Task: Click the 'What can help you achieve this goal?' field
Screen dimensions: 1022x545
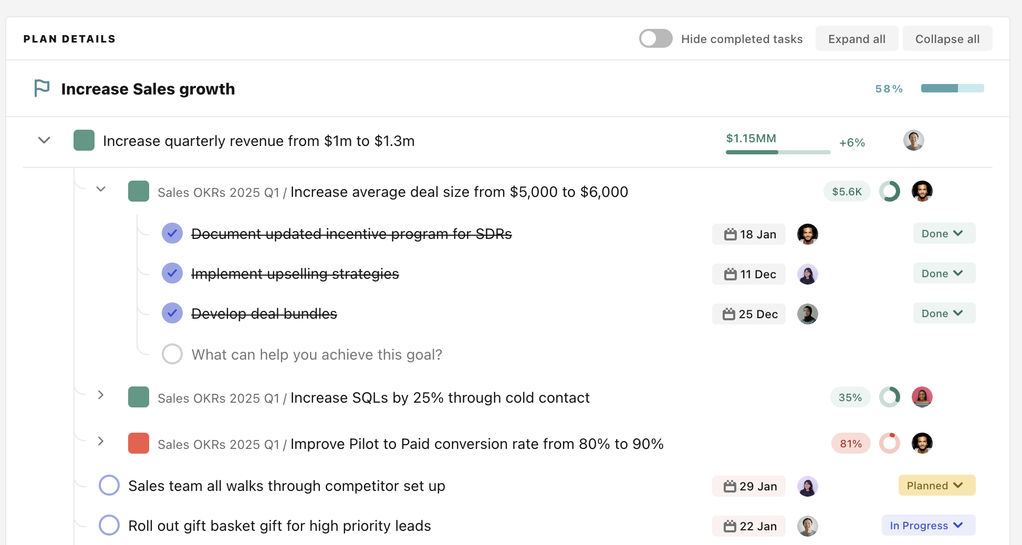Action: (x=317, y=355)
